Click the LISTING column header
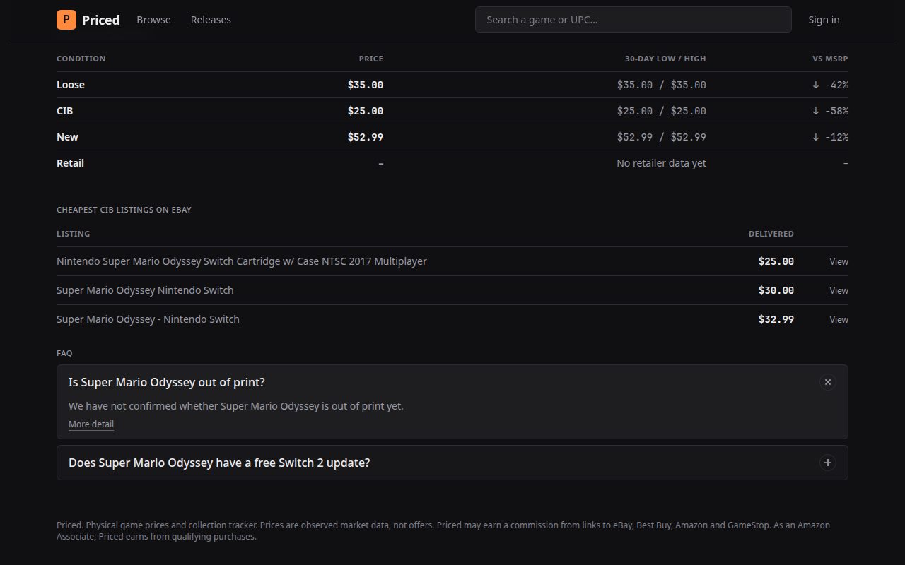This screenshot has height=565, width=905. tap(73, 234)
